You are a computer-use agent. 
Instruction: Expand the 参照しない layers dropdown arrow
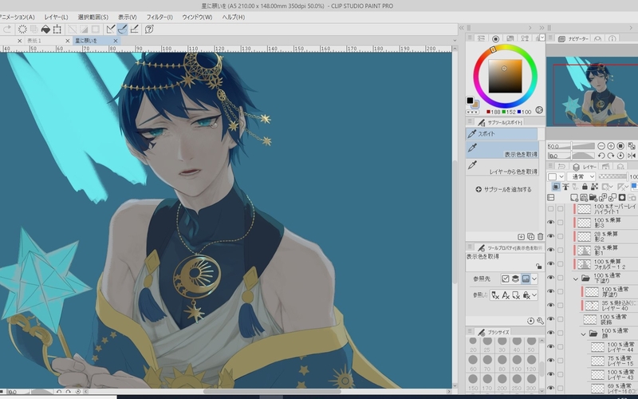534,295
